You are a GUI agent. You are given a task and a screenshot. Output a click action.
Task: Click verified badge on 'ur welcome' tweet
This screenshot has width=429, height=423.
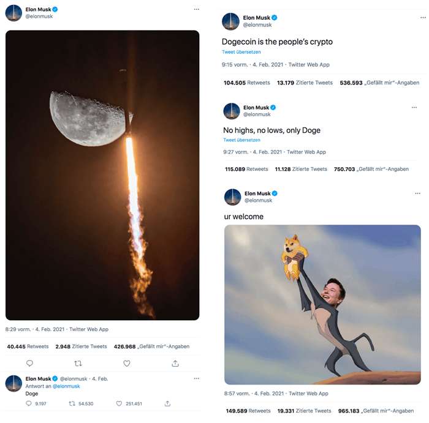point(275,193)
